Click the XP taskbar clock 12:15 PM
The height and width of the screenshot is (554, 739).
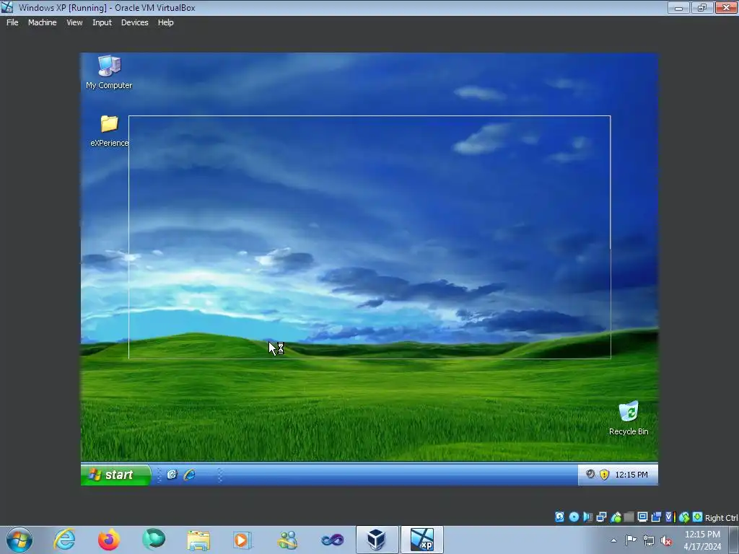(x=631, y=475)
